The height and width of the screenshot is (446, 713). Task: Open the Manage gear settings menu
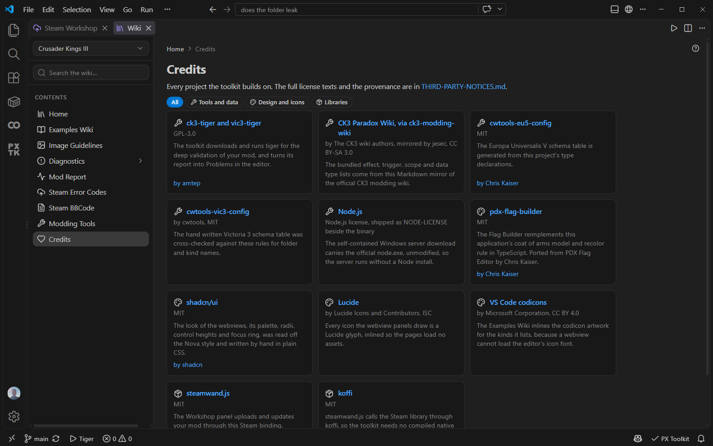[14, 416]
